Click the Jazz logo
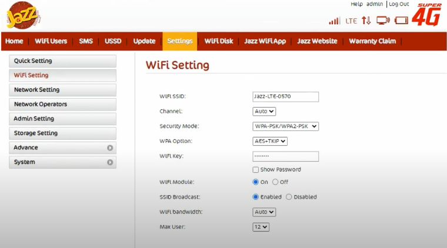This screenshot has width=447, height=248. click(24, 15)
